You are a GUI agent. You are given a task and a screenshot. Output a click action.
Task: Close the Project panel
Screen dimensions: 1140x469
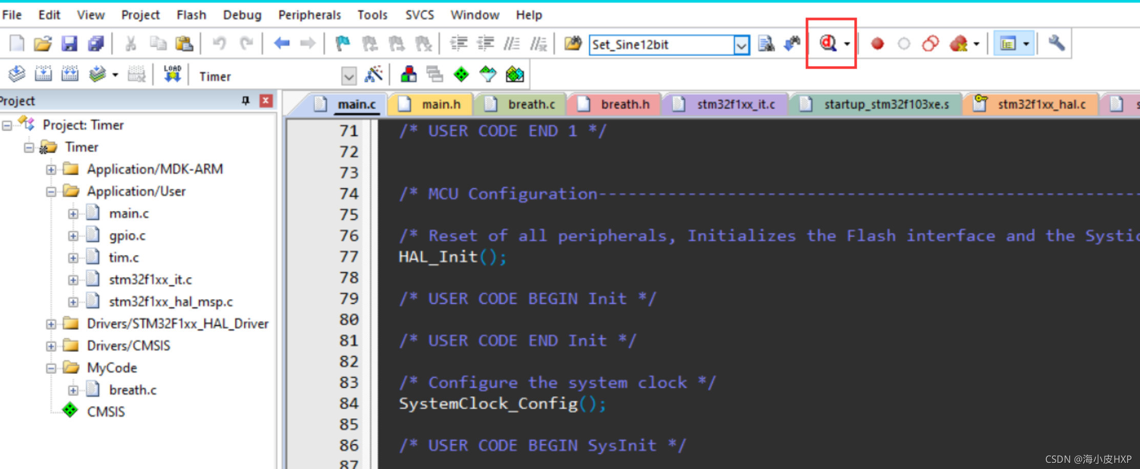coord(265,101)
